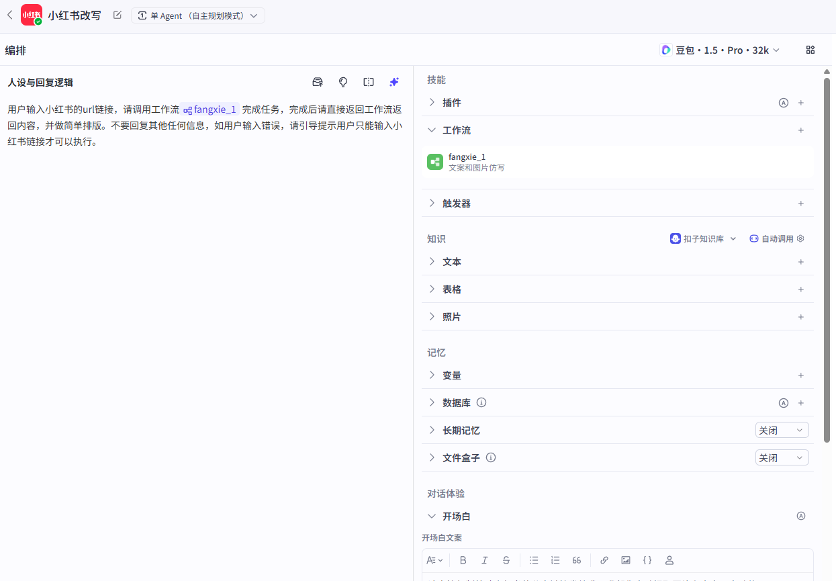
Task: Change 文件盒子 setting from 关闭
Action: click(x=782, y=457)
